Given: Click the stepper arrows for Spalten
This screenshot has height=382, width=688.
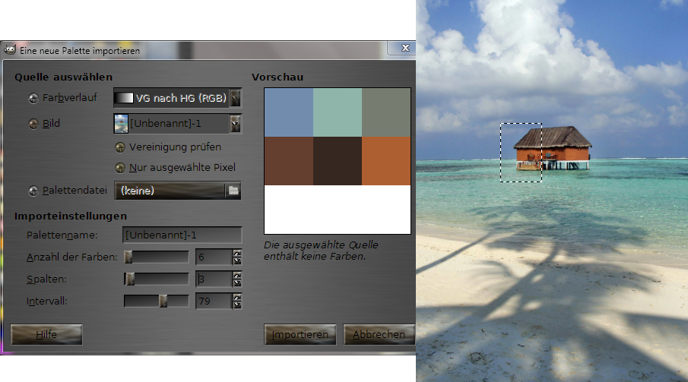Looking at the screenshot, I should click(237, 279).
